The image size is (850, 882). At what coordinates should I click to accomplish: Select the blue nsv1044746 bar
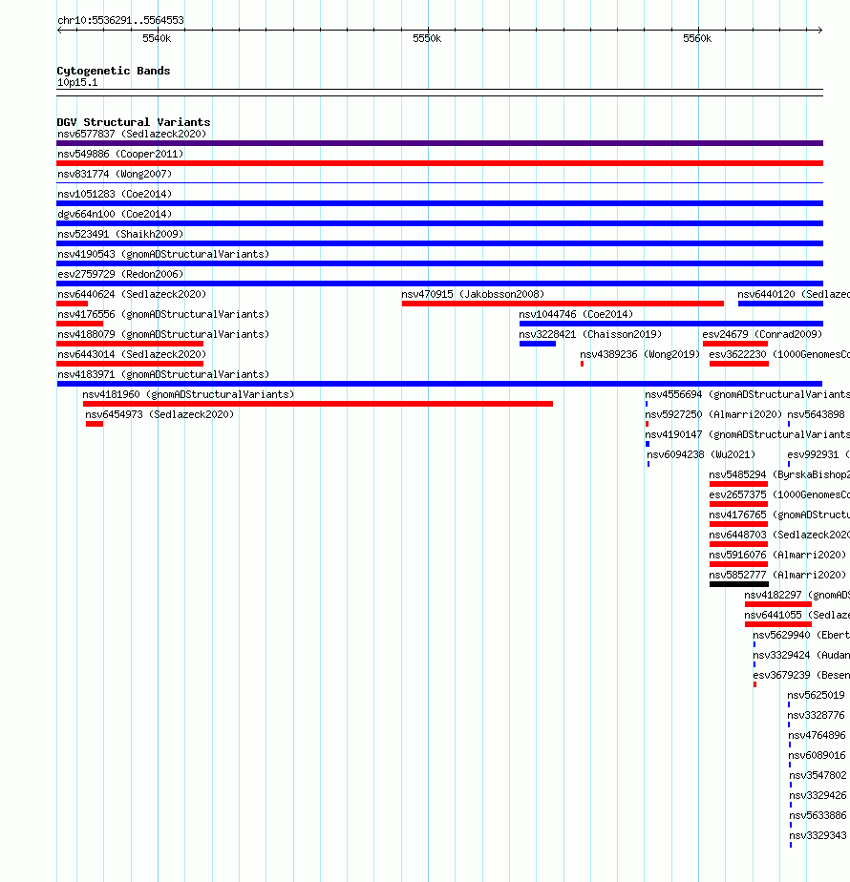(x=671, y=324)
